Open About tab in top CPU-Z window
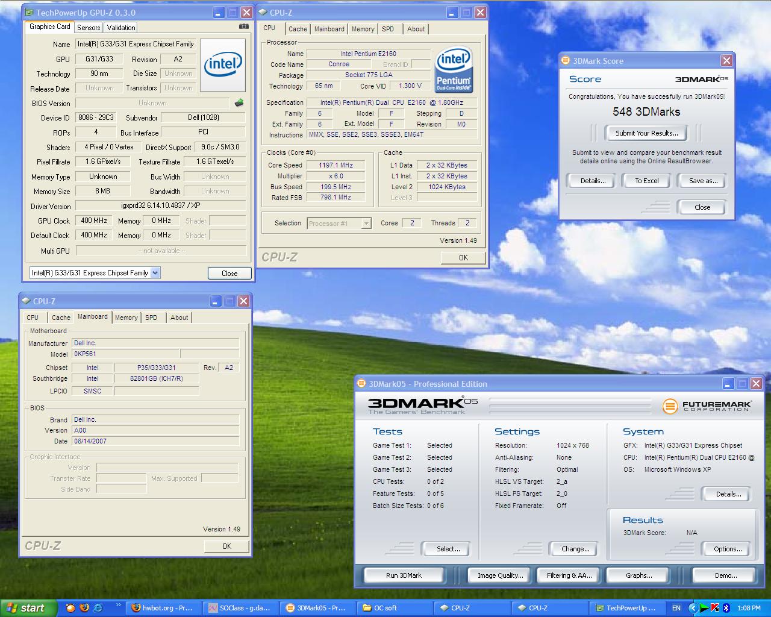The width and height of the screenshot is (771, 617). (416, 29)
